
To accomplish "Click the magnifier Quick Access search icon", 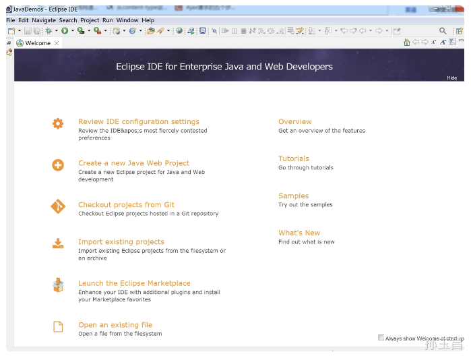I will (443, 30).
